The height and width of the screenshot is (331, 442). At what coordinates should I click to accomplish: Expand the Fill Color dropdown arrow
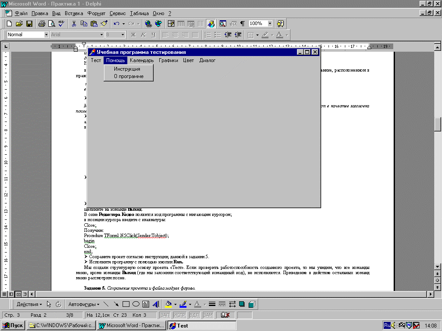tap(175, 304)
